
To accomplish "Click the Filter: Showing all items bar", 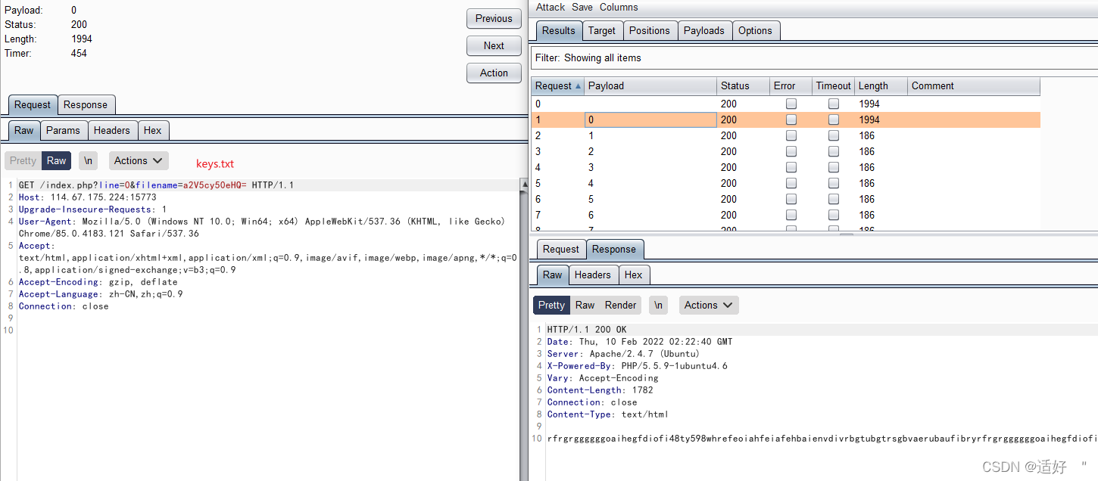I will pos(813,57).
